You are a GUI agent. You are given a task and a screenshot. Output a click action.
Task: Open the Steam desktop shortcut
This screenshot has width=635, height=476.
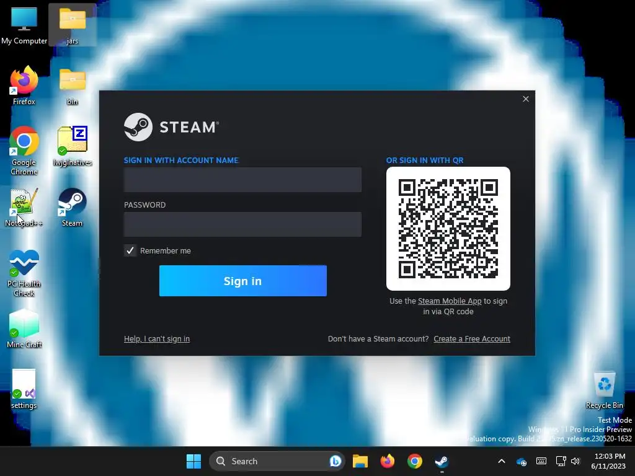tap(72, 207)
